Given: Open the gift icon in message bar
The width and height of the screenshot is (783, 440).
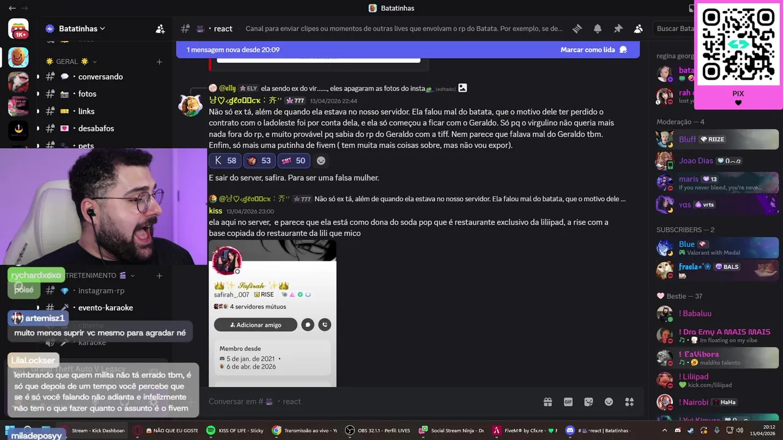Looking at the screenshot, I should (548, 402).
